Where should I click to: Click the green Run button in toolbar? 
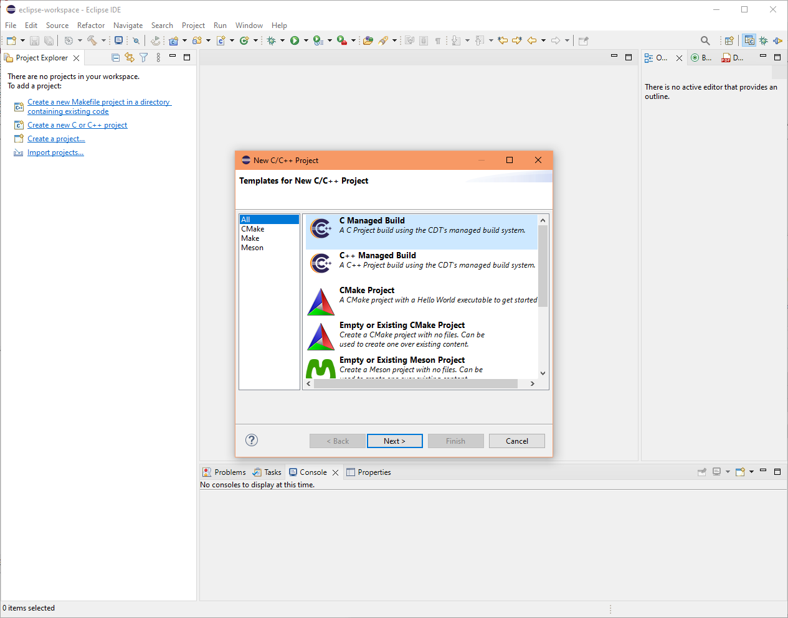295,40
